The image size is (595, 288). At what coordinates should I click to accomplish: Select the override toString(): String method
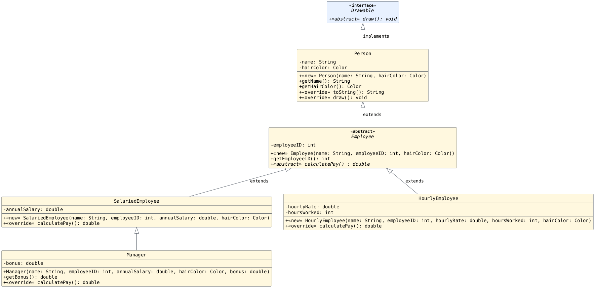coord(341,92)
